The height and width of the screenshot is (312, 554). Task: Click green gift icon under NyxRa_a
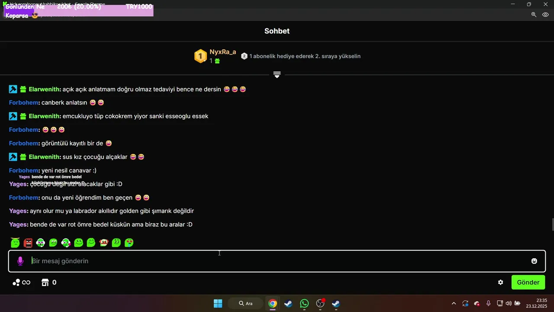tap(217, 61)
